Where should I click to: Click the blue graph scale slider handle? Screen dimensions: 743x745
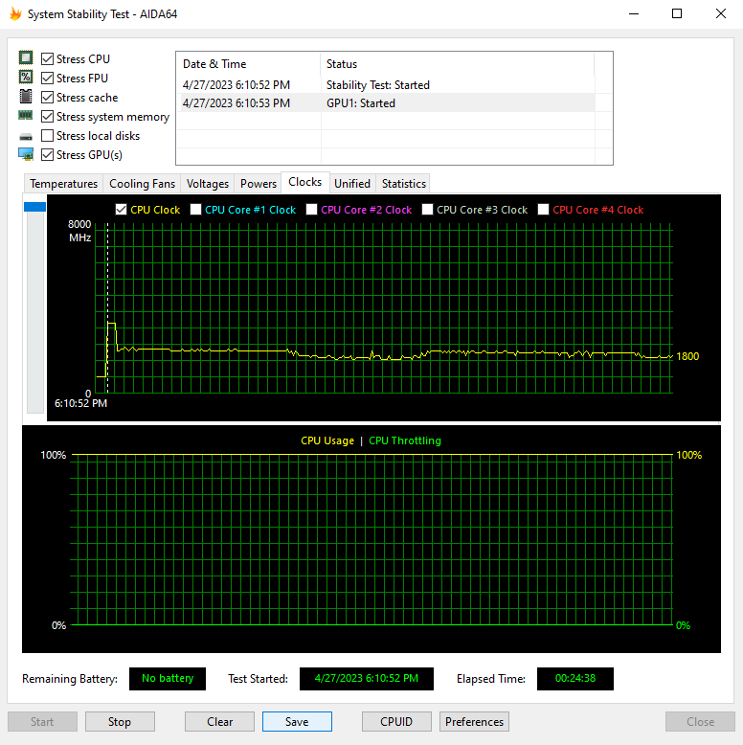click(34, 207)
